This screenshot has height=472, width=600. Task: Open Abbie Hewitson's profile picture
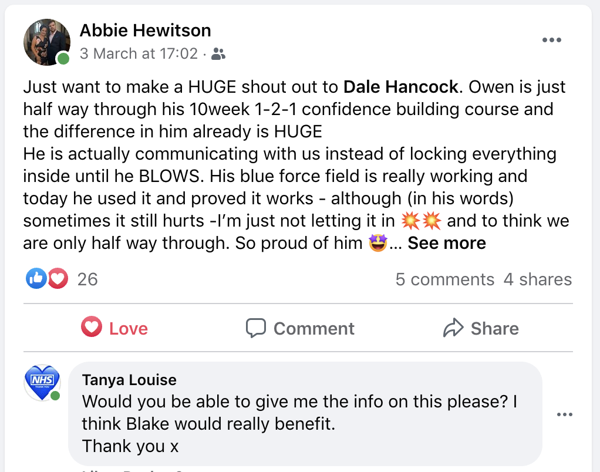coord(47,42)
